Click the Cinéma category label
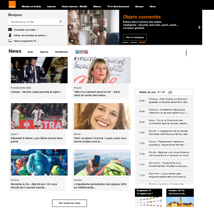This screenshot has height=208, width=214. [x=15, y=180]
